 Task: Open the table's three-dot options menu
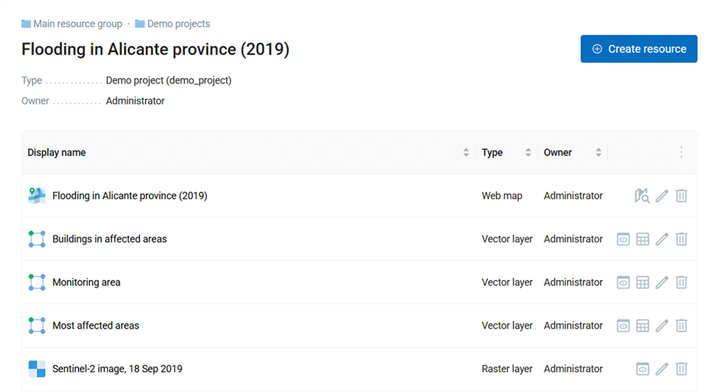click(x=682, y=152)
